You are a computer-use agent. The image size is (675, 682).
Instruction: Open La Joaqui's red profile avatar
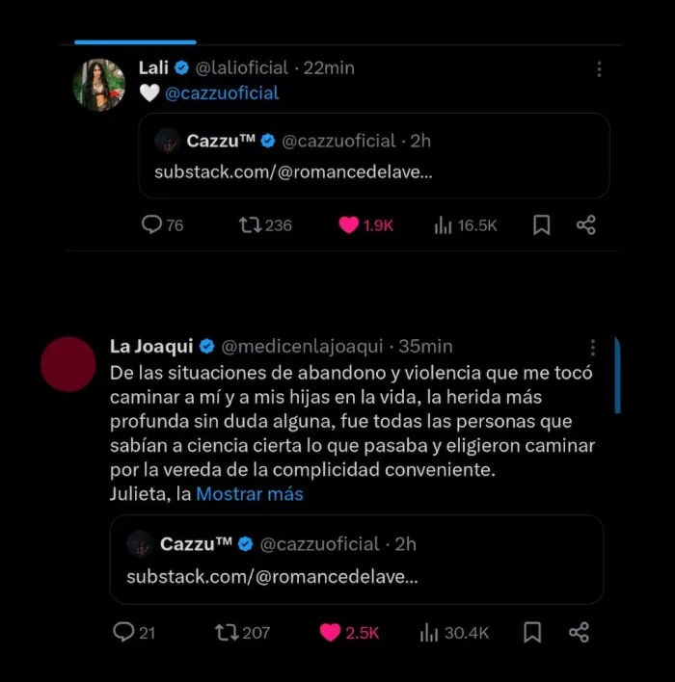click(68, 365)
